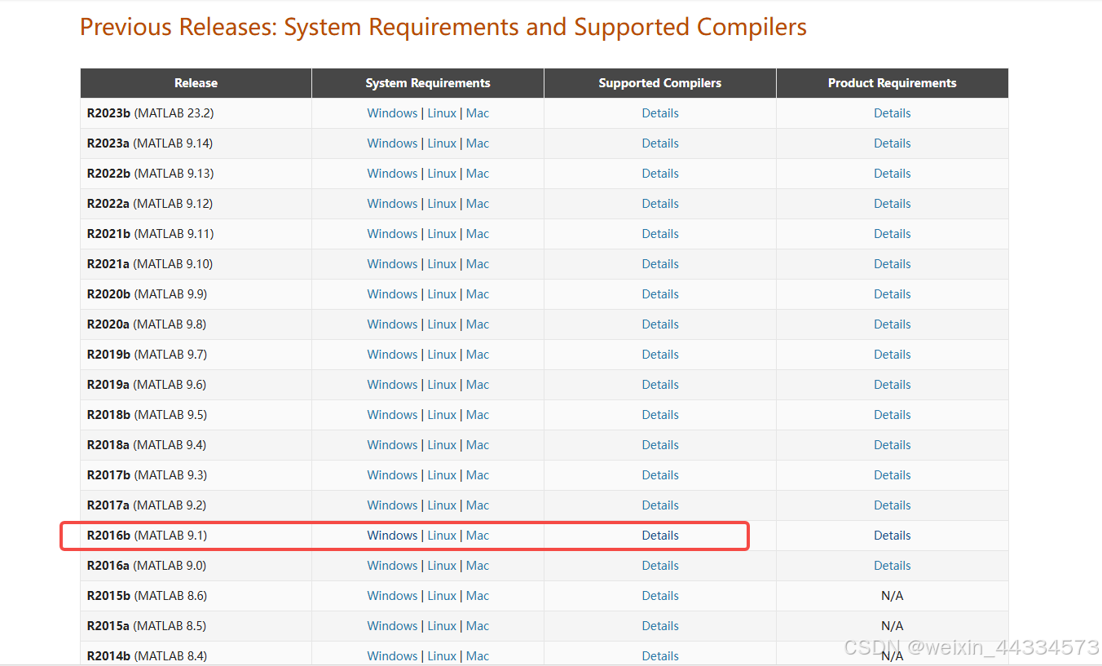Open Mac requirements for R2017a
Image resolution: width=1102 pixels, height=666 pixels.
(x=478, y=505)
